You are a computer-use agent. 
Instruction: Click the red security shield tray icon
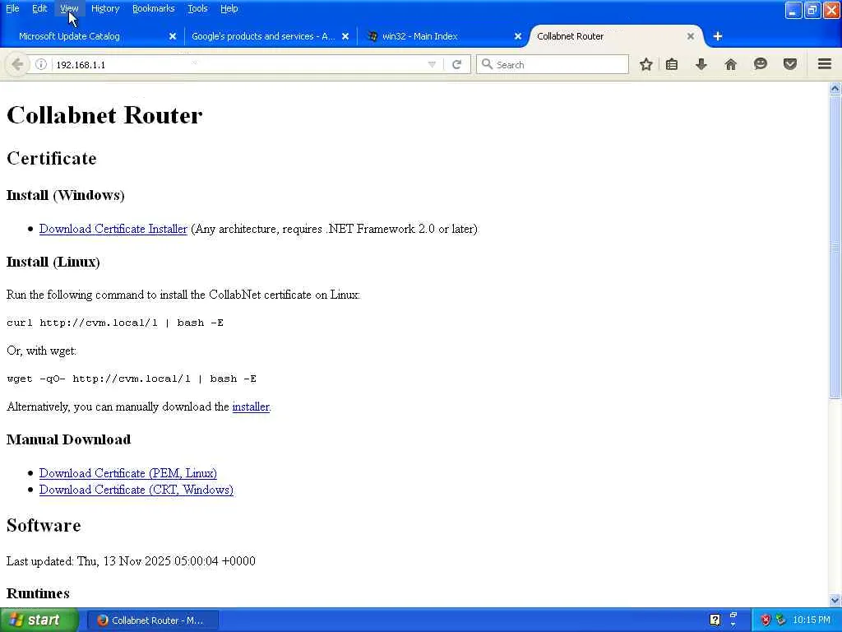pyautogui.click(x=766, y=620)
